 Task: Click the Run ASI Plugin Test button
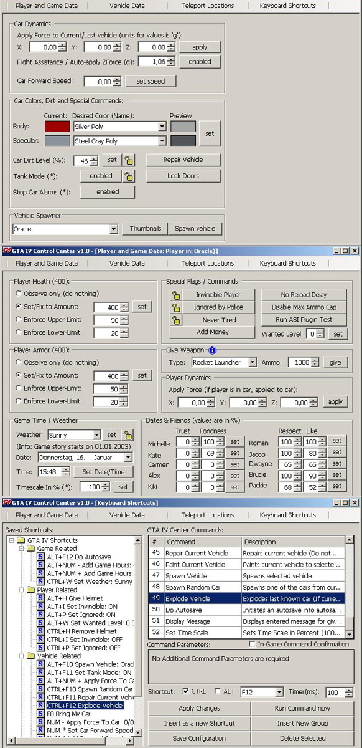(x=304, y=320)
